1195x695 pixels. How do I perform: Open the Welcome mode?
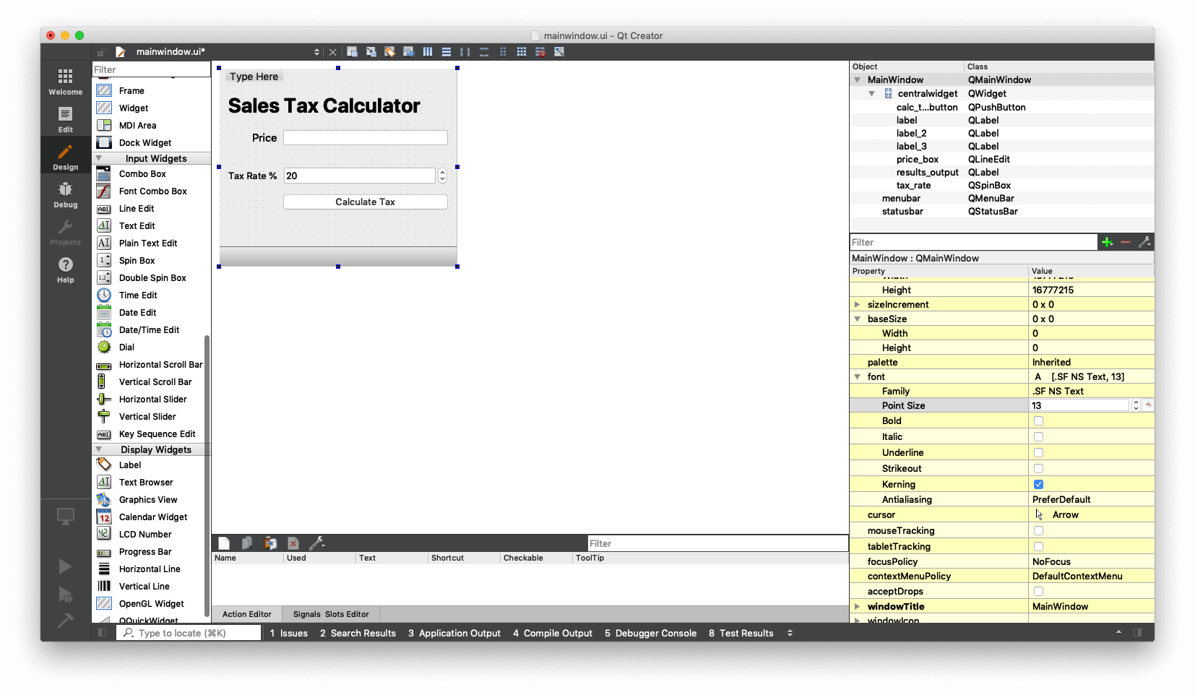tap(65, 81)
